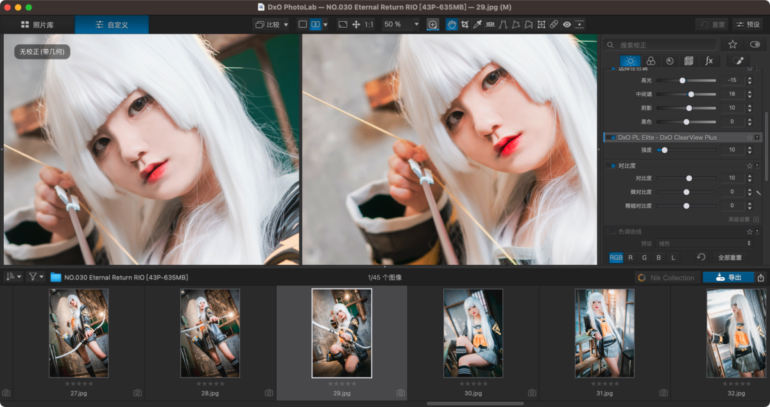Click the 搜索校正 search field

pos(662,45)
